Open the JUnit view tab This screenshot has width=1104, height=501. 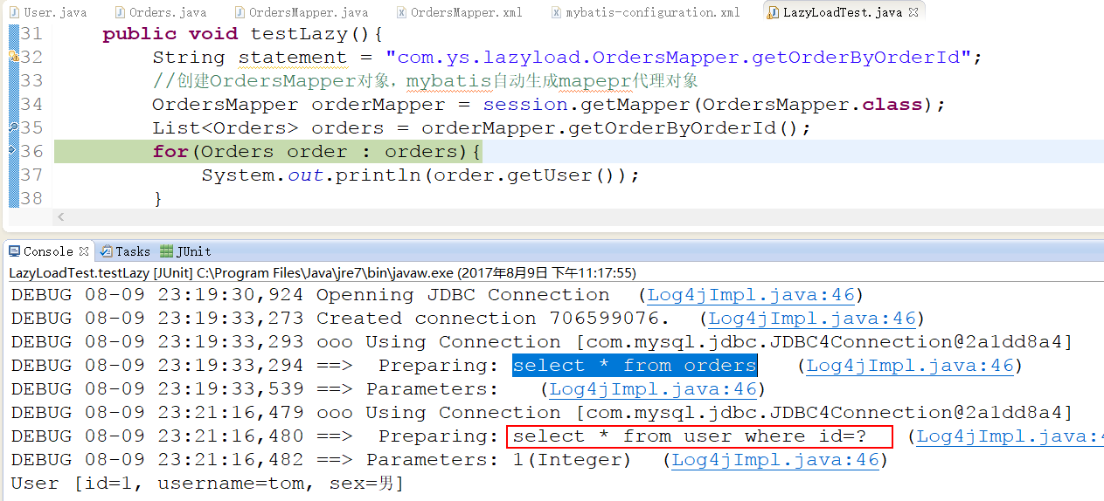[184, 251]
